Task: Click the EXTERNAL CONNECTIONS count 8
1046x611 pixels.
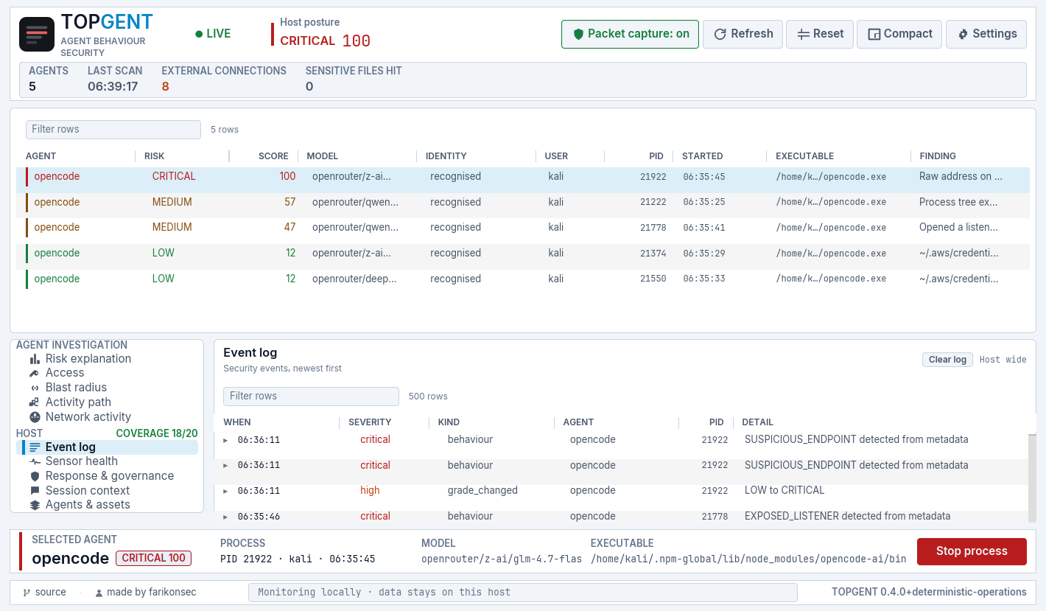Action: (x=166, y=86)
